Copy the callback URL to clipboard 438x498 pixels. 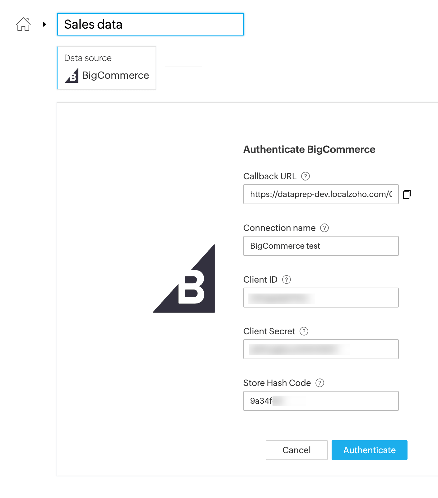coord(407,195)
